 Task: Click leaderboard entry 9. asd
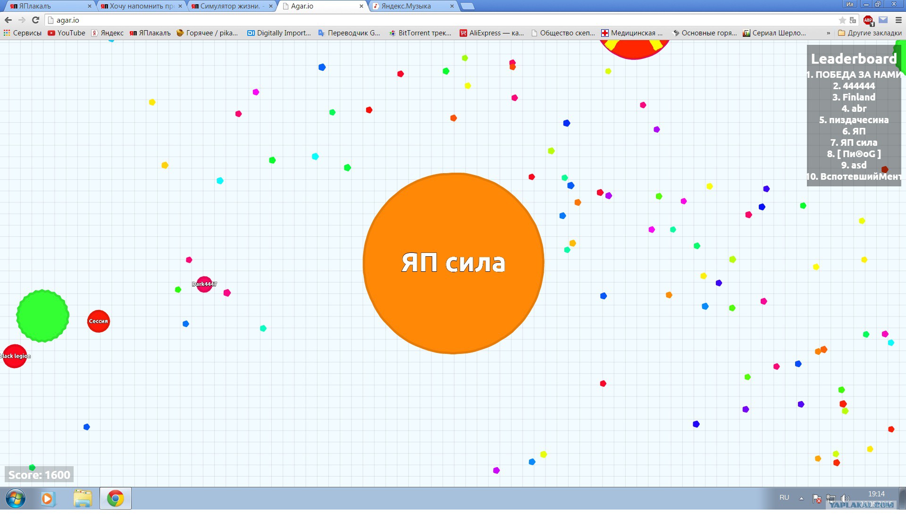[854, 165]
